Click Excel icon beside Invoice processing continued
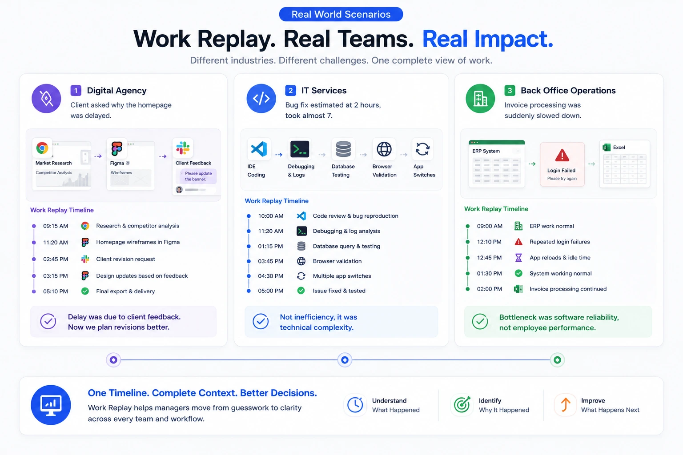 point(518,289)
